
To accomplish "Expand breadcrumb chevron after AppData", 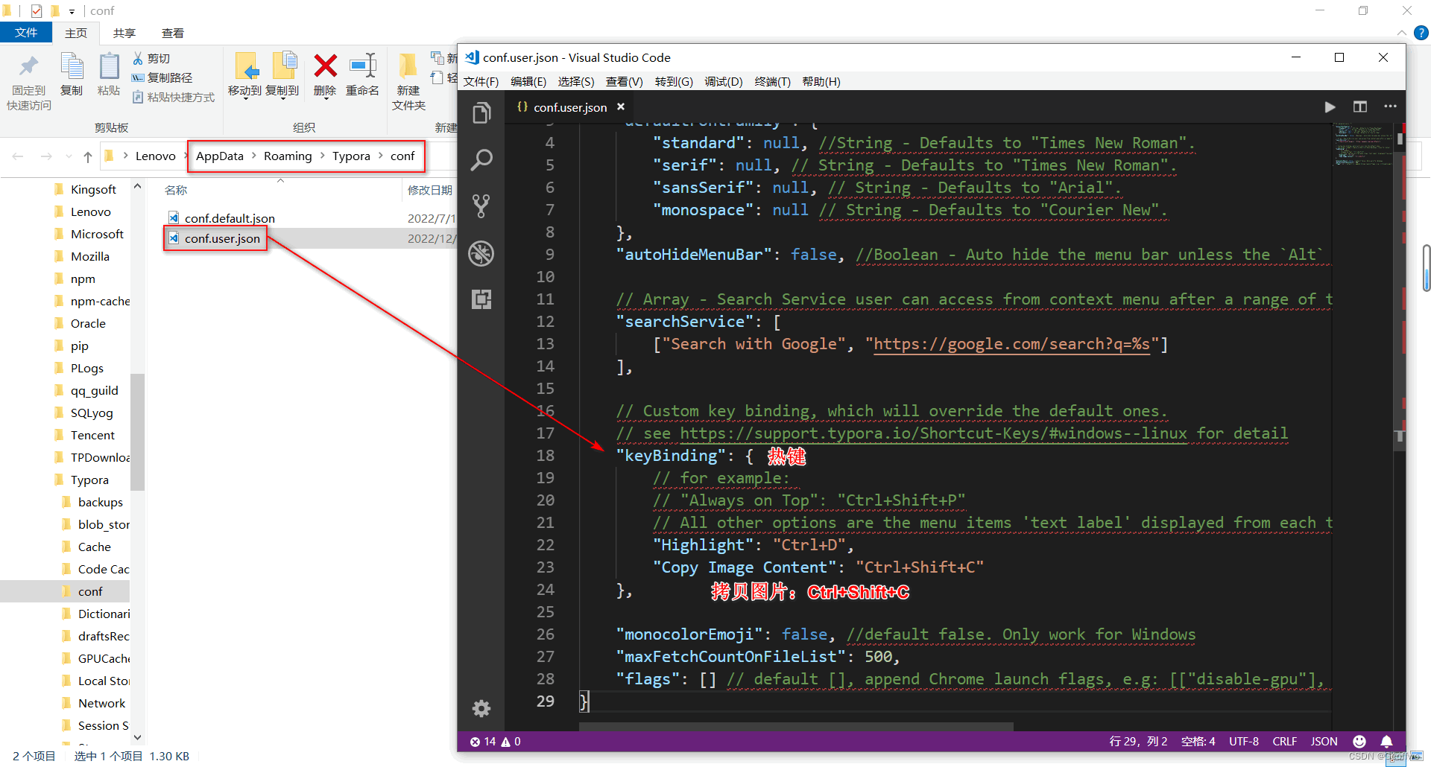I will pyautogui.click(x=254, y=156).
